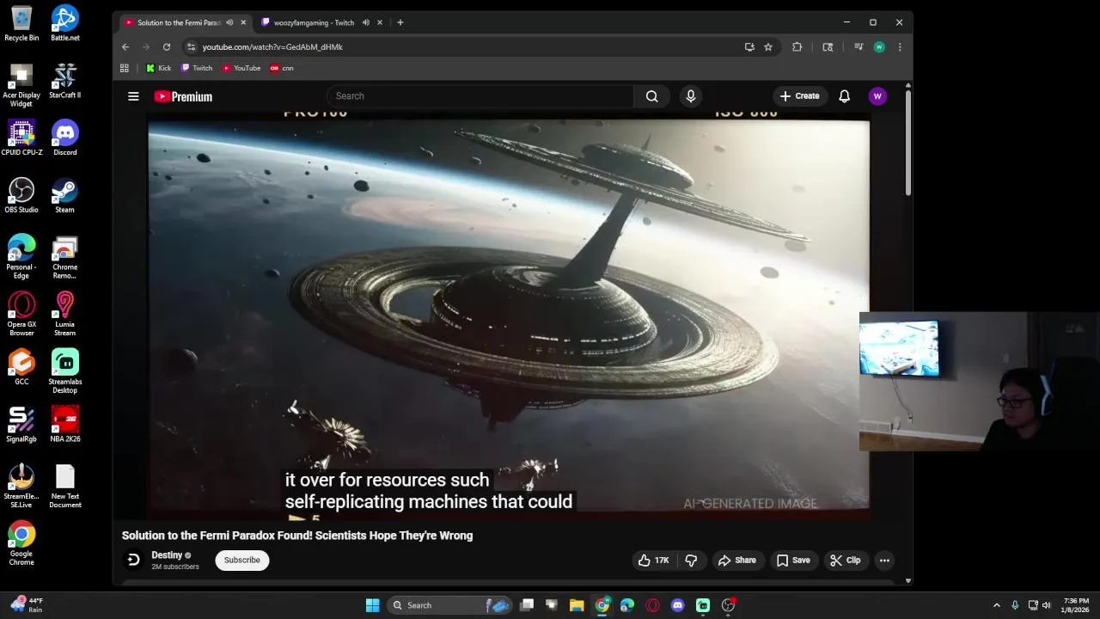Image resolution: width=1100 pixels, height=619 pixels.
Task: Click the Subscribe button
Action: click(241, 561)
